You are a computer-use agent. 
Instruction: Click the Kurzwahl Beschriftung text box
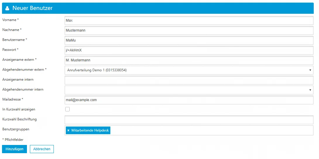coord(189,120)
